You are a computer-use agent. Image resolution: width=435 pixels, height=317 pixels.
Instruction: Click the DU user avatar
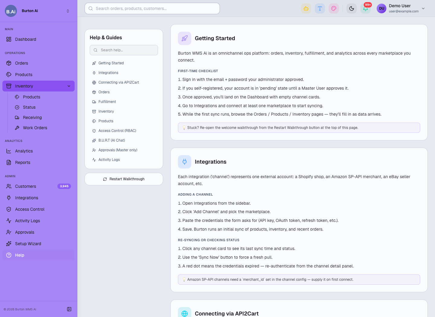382,8
